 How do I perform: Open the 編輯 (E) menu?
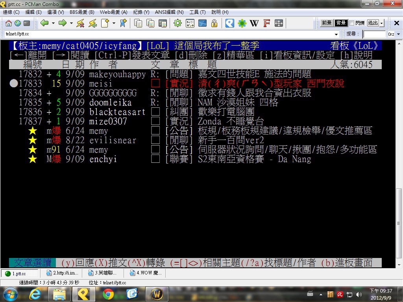tap(33, 12)
